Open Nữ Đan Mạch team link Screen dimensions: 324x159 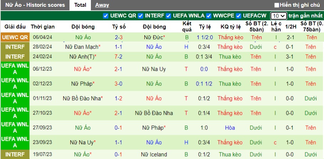click(82, 47)
